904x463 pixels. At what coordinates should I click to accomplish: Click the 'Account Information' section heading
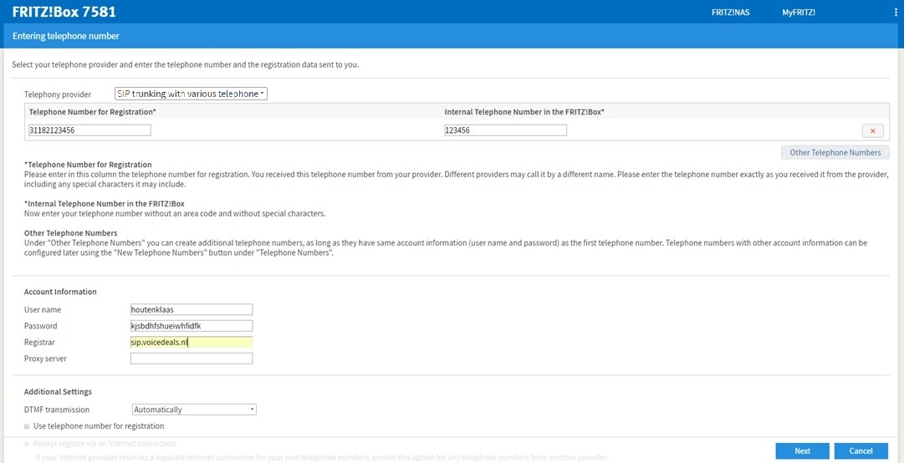[60, 292]
